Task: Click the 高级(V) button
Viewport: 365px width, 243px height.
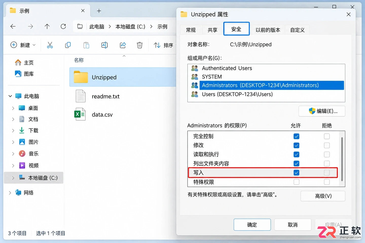Action: [323, 196]
